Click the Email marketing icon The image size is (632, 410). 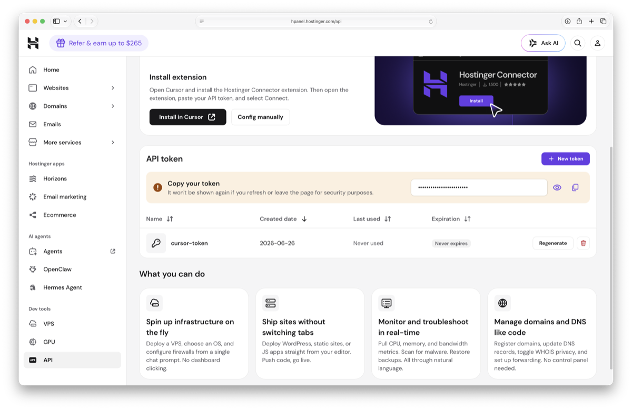[x=33, y=197]
